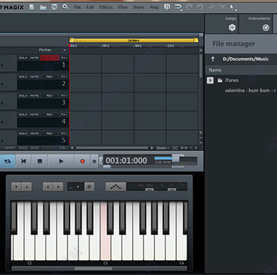Open program settings with the gear icons
The height and width of the screenshot is (275, 277).
click(x=65, y=7)
